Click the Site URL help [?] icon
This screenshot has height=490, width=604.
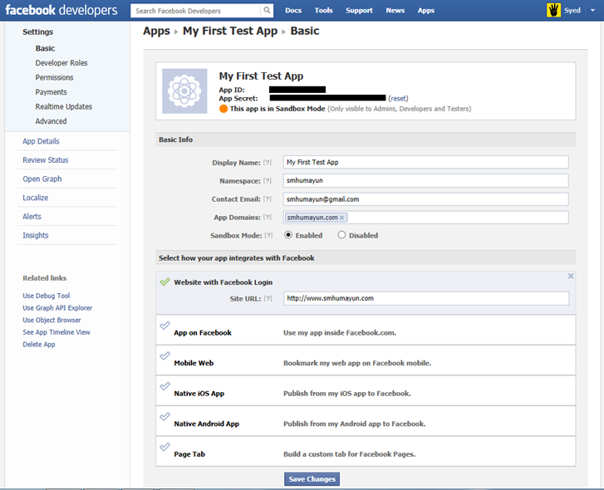click(x=268, y=298)
